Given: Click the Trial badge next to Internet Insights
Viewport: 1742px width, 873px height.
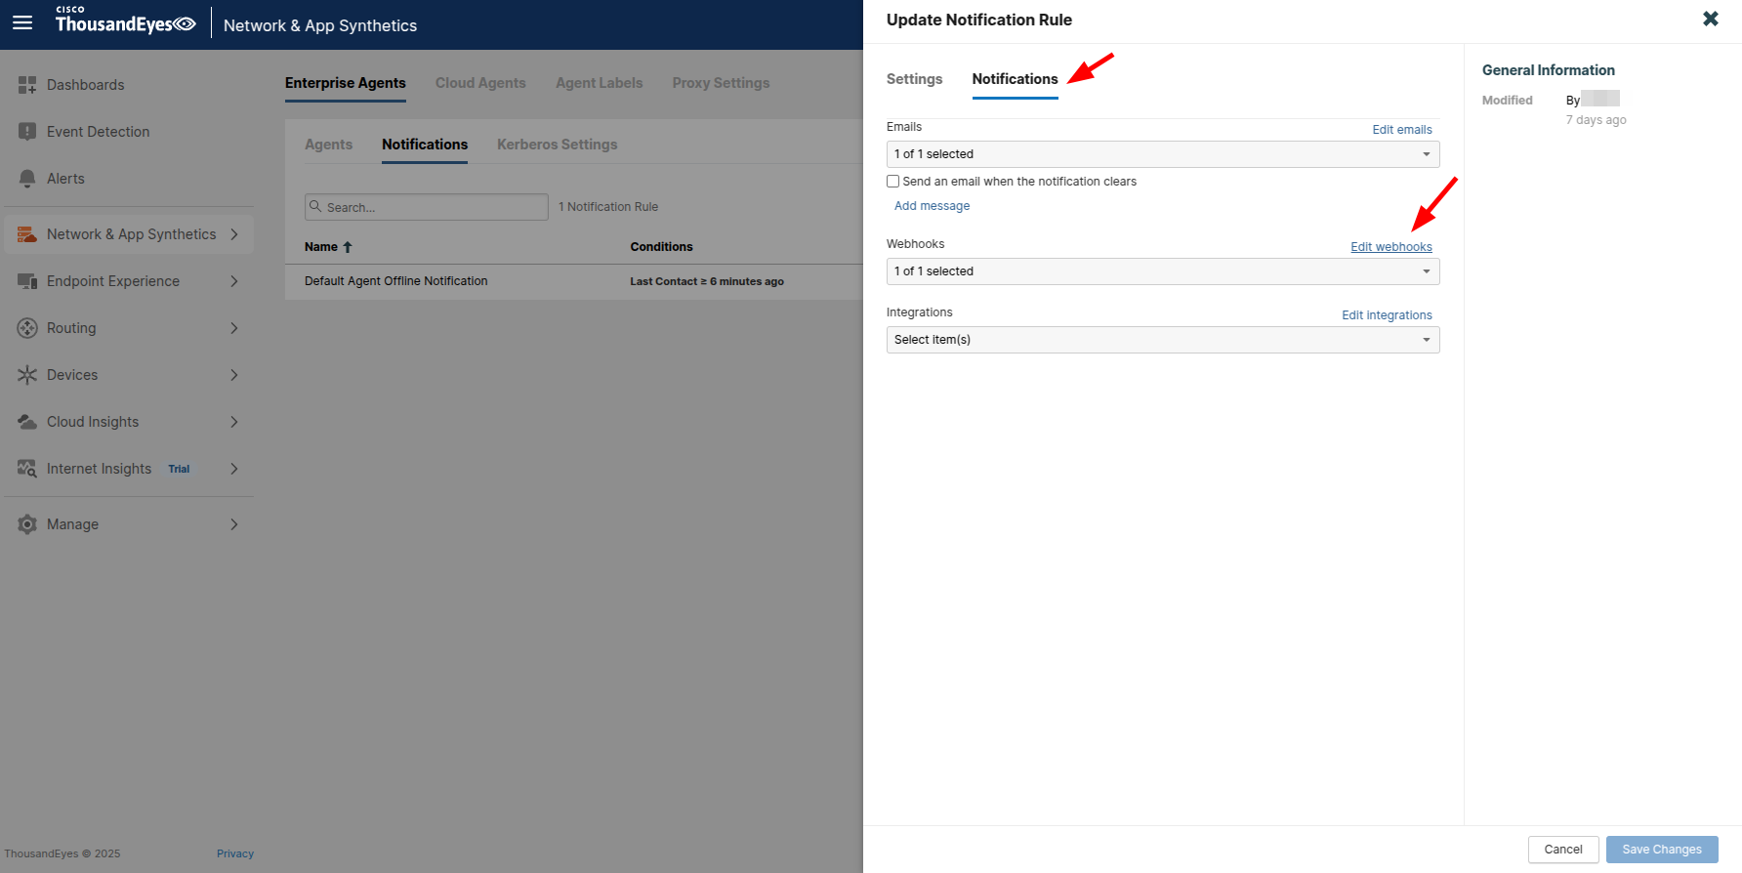Looking at the screenshot, I should pyautogui.click(x=179, y=469).
